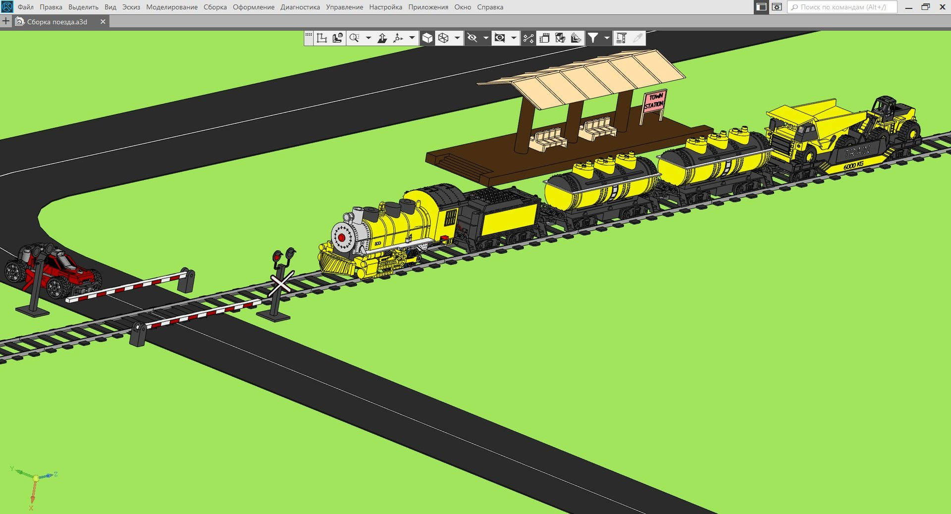This screenshot has height=514, width=951.
Task: Close the Сборка поезда.a3d tab
Action: pos(103,22)
